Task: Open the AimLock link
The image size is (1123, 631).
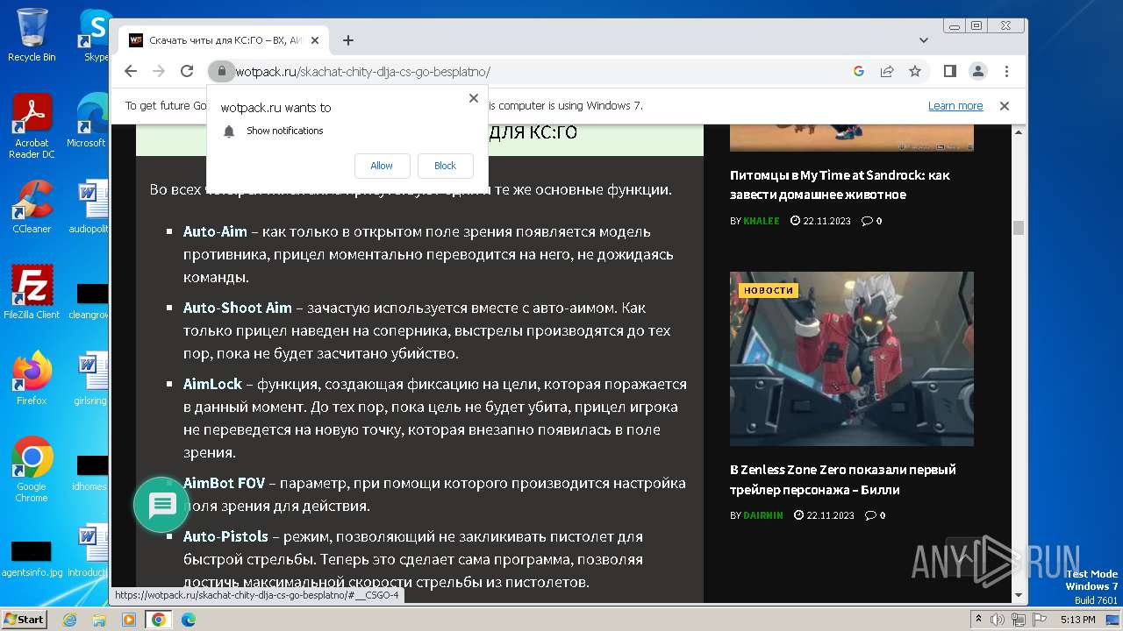Action: pos(212,385)
